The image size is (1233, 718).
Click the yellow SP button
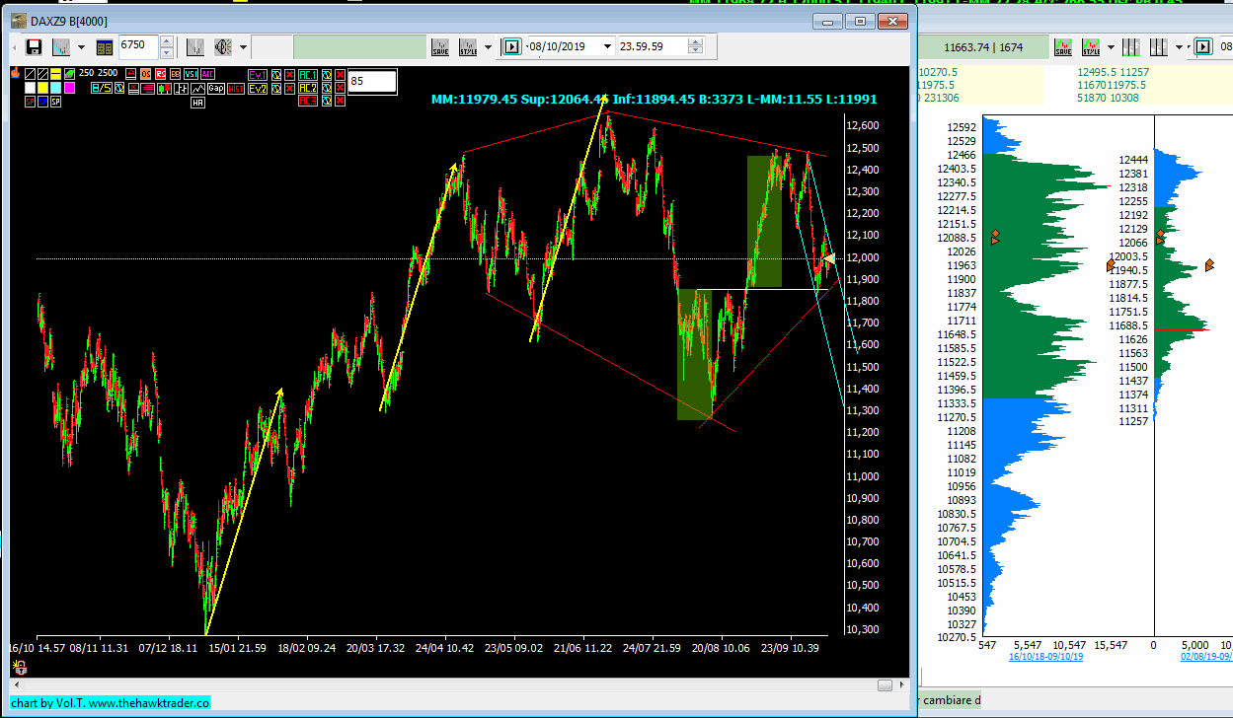point(55,102)
